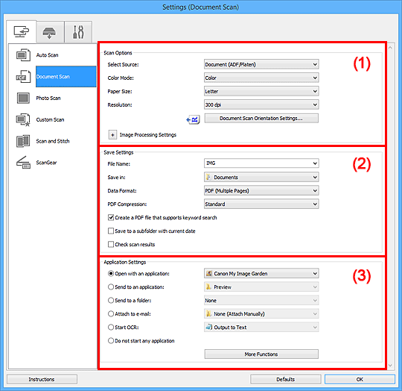This screenshot has height=391, width=402.
Task: Open the Resolution dropdown
Action: coord(261,104)
